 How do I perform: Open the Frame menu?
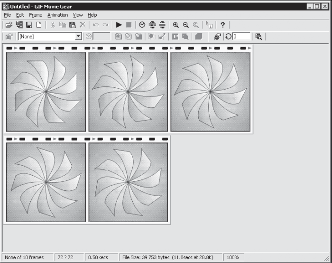[36, 15]
